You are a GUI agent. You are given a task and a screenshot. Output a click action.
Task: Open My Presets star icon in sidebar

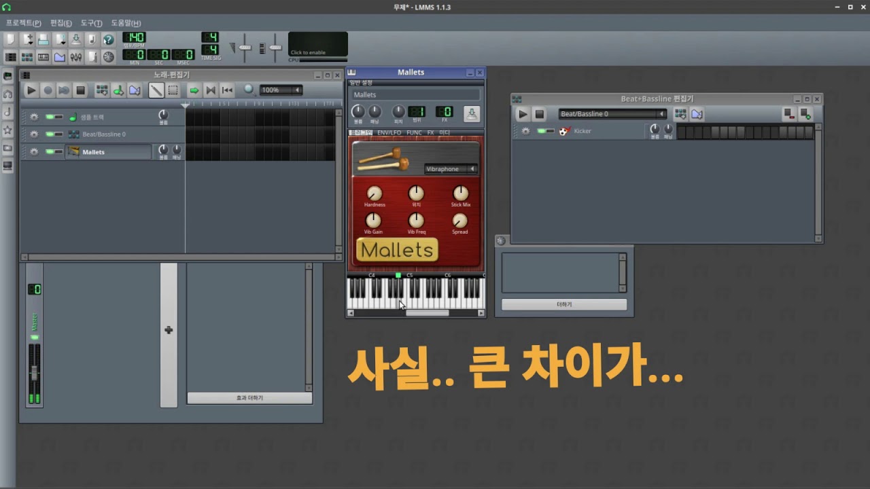click(x=8, y=129)
